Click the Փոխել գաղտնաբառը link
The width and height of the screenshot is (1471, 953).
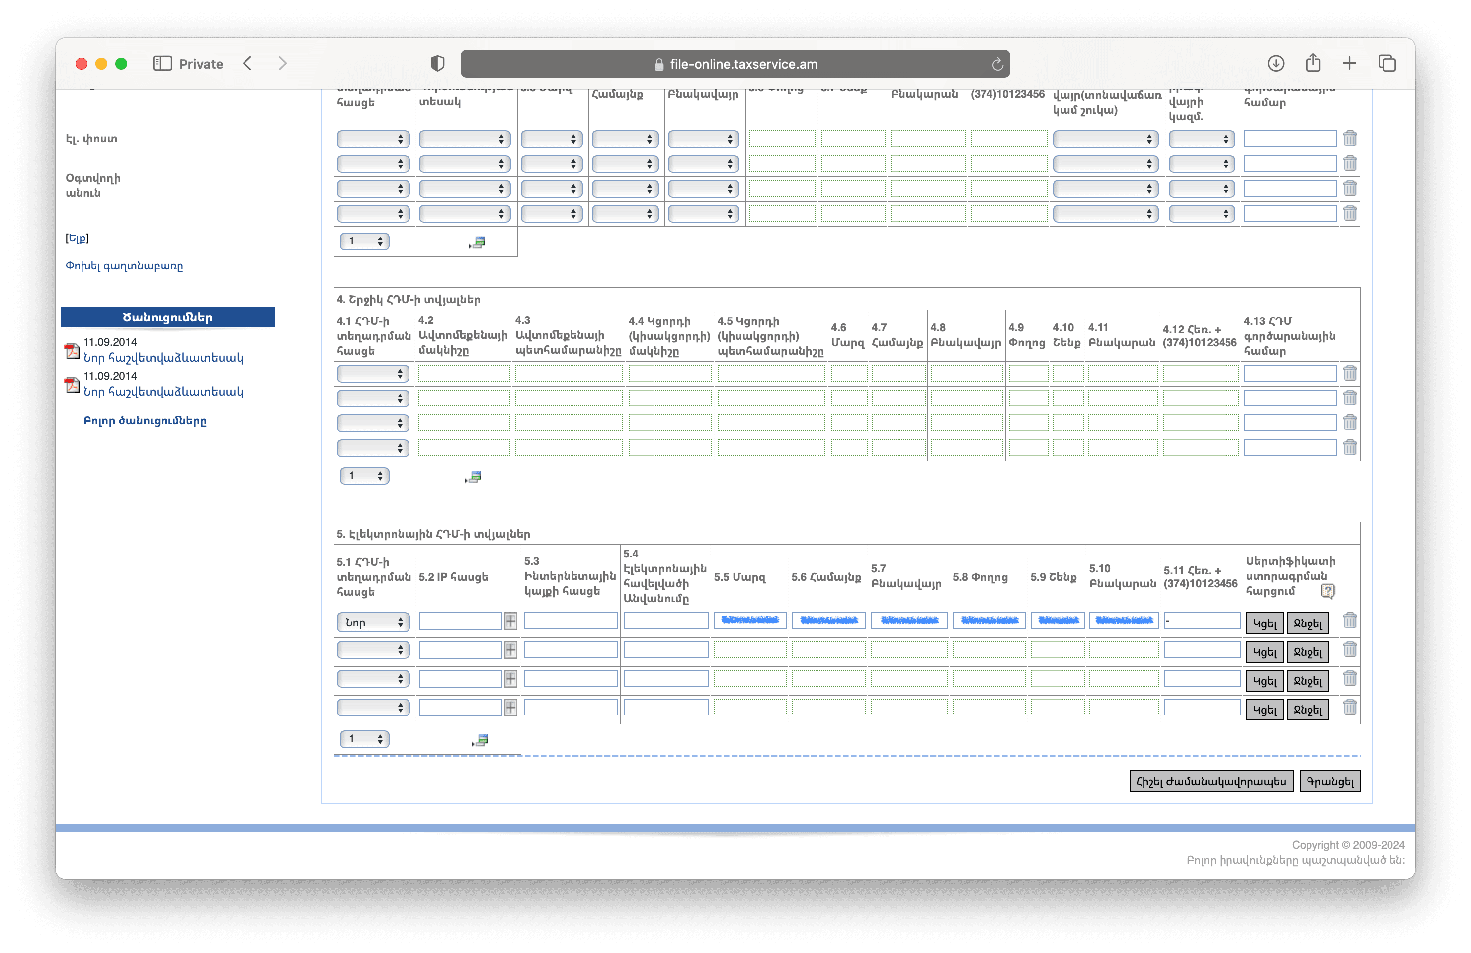[124, 266]
